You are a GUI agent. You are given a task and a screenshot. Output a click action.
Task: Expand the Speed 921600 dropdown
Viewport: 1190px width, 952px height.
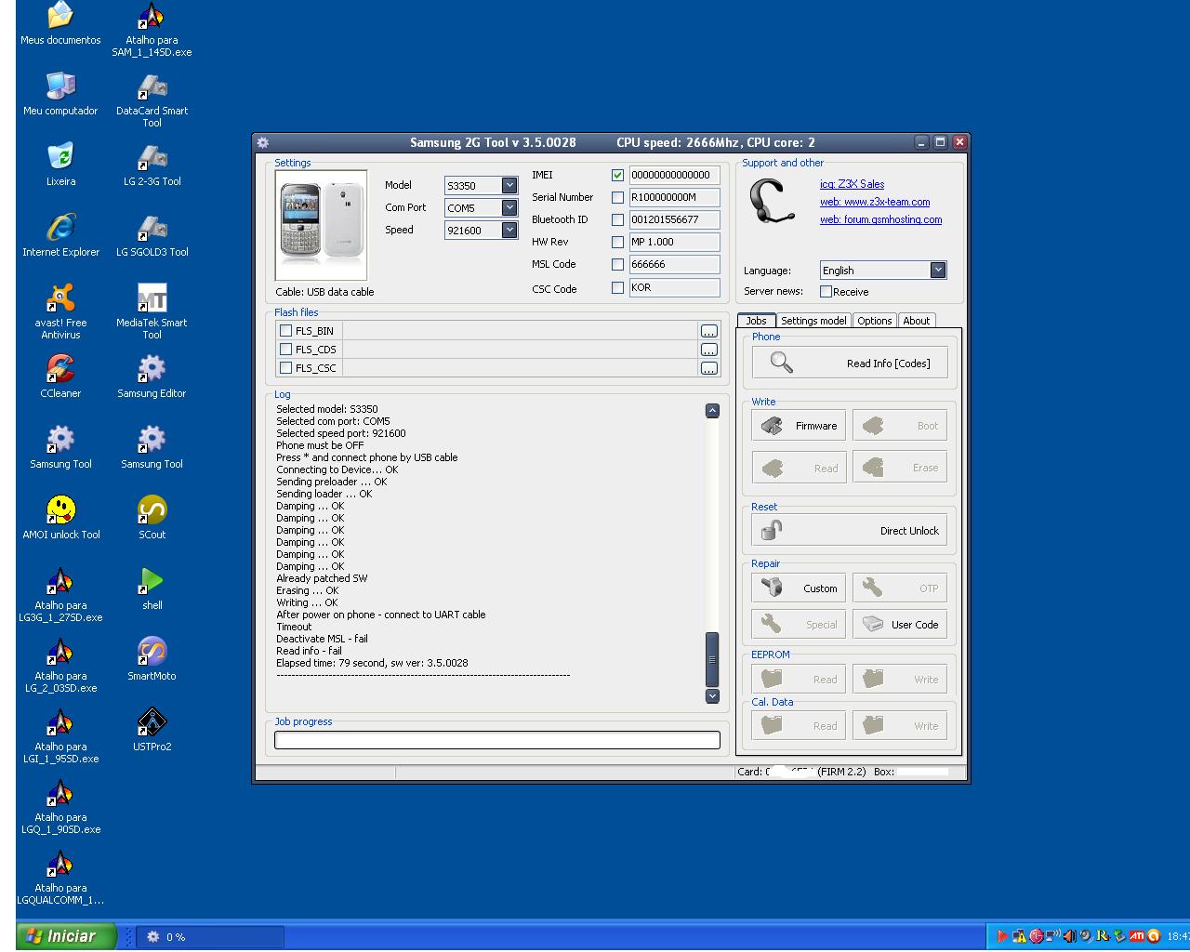pyautogui.click(x=509, y=230)
